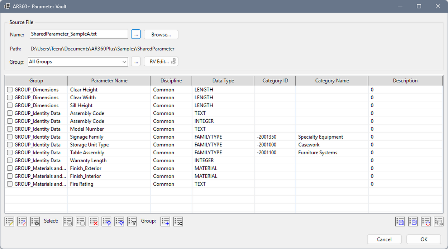Click the red X remove selection icon
This screenshot has height=249, width=448.
coord(94,221)
